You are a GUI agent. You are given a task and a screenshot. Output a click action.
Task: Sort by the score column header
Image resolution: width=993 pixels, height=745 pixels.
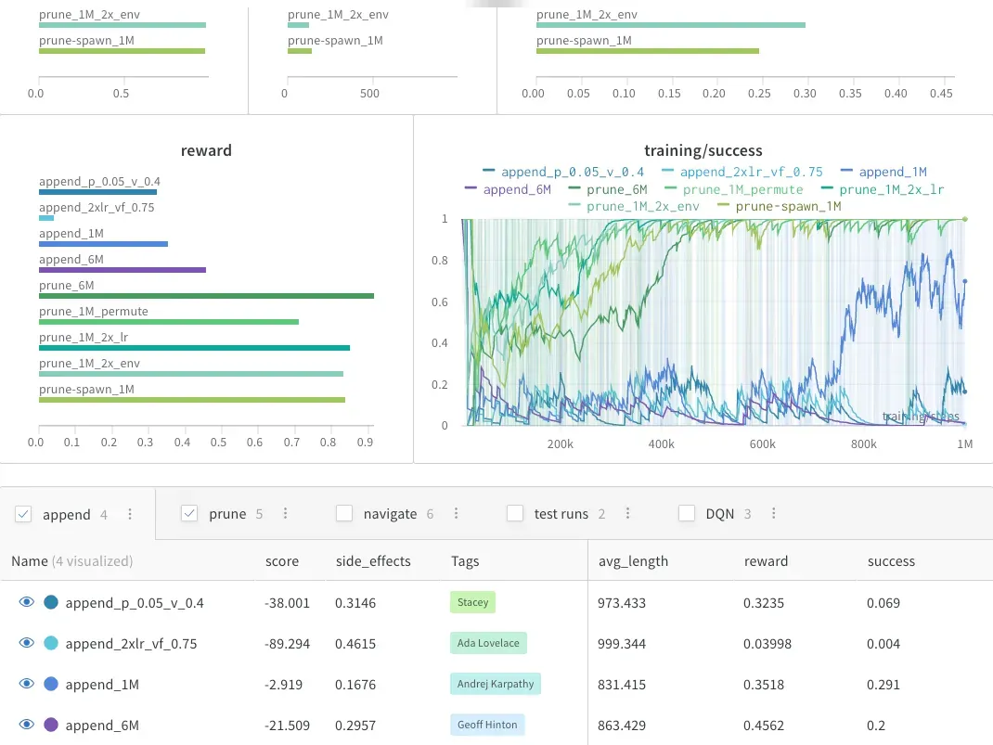(282, 561)
